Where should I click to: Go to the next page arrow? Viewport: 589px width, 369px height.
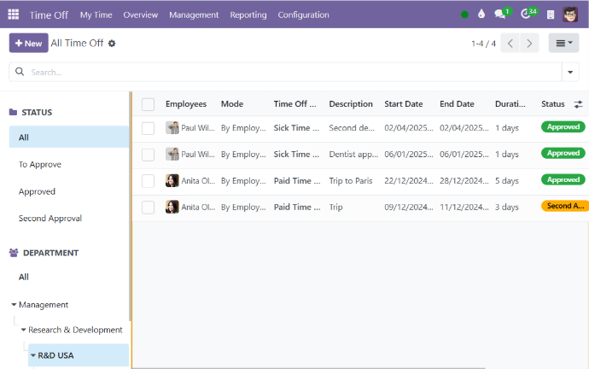tap(530, 44)
